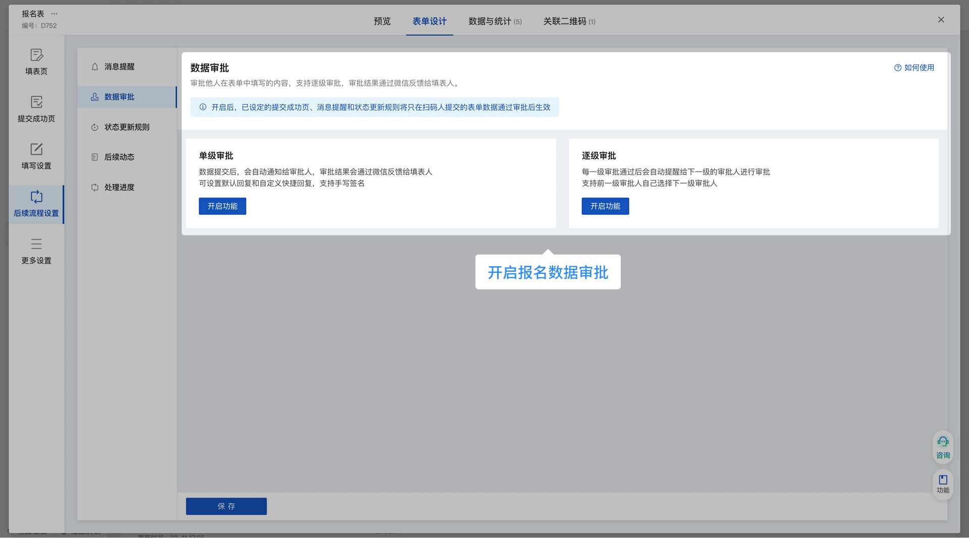Screen dimensions: 969x538
Task: Open 处理进度 section
Action: point(119,187)
